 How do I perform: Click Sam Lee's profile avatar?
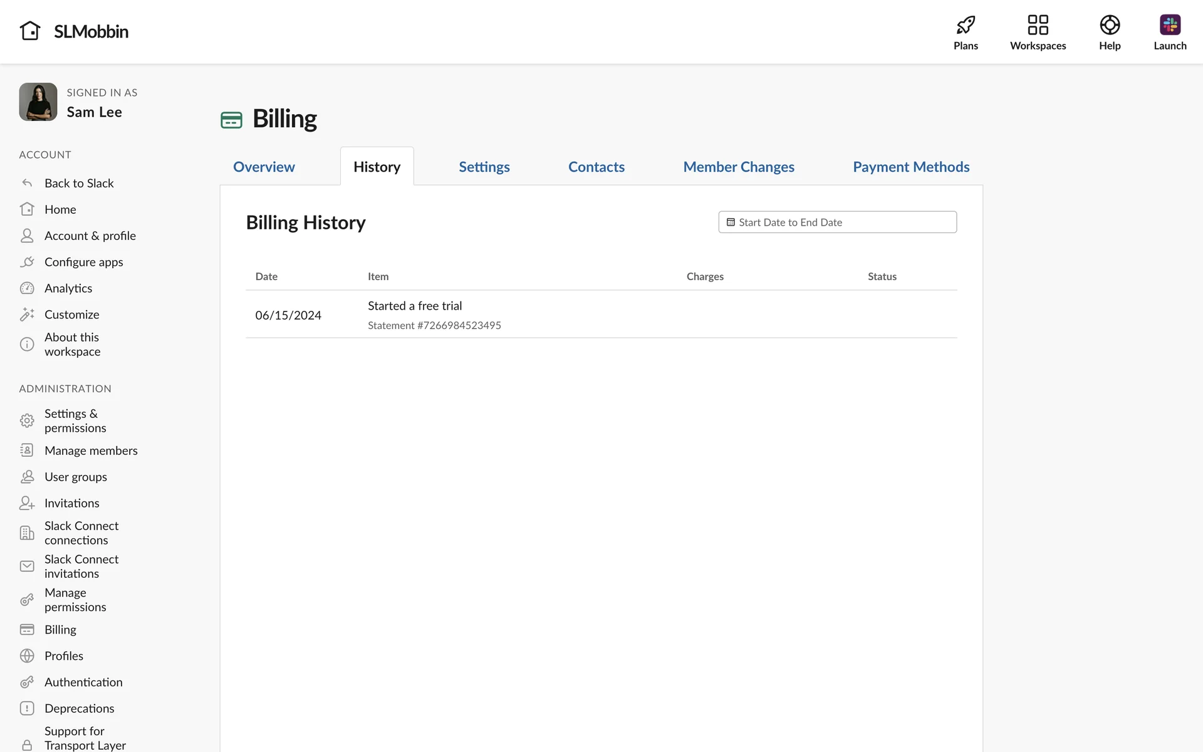pos(38,102)
